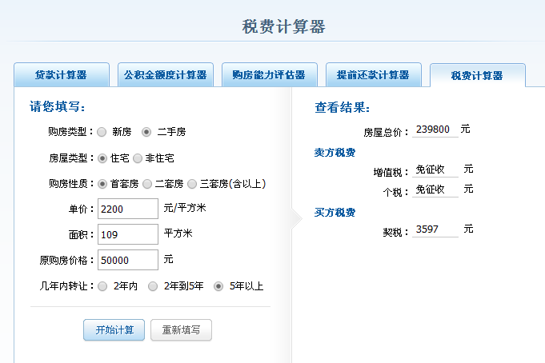Select 新房 purchase type radio
The width and height of the screenshot is (545, 363).
102,132
